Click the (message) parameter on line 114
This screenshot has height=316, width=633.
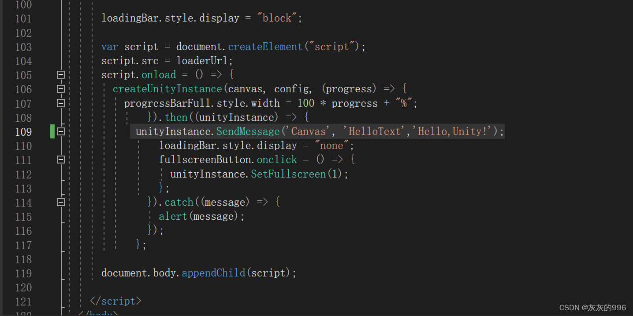pyautogui.click(x=224, y=202)
